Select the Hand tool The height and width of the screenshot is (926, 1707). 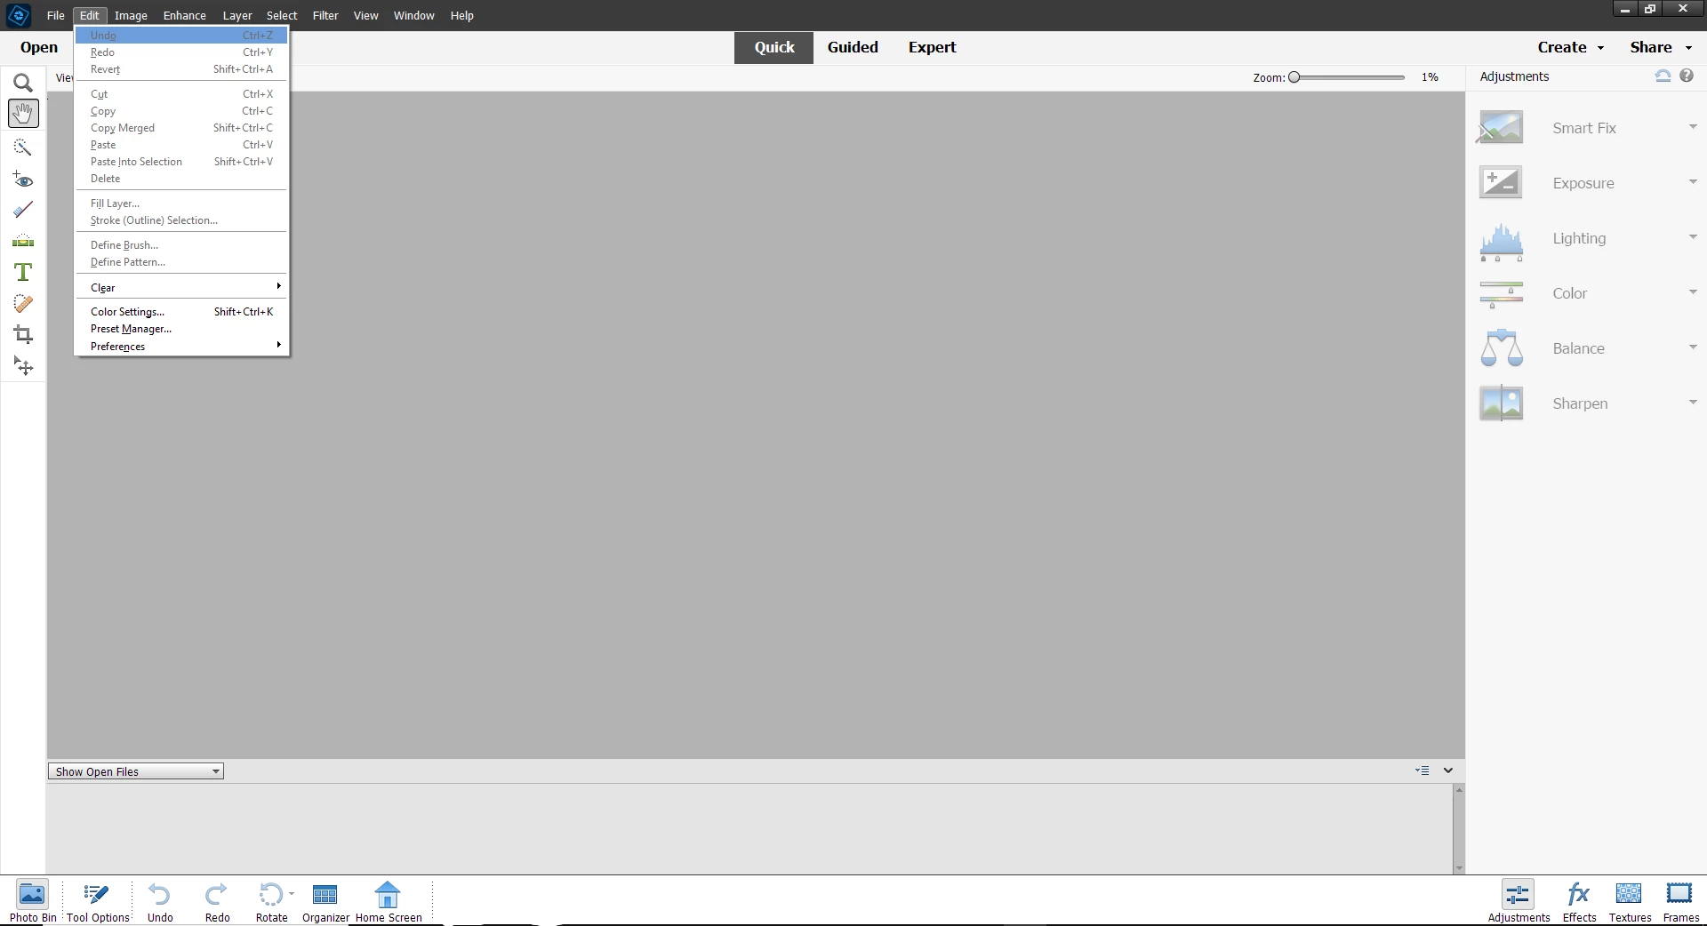pyautogui.click(x=23, y=113)
